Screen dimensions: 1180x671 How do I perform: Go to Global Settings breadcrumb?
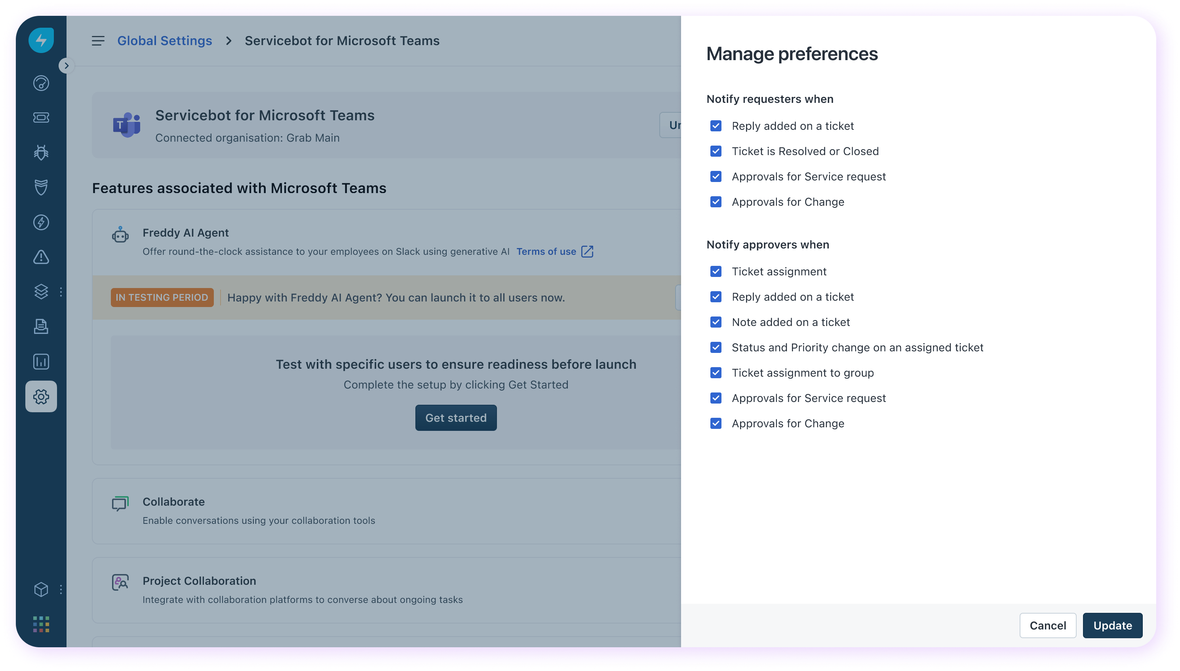click(x=165, y=41)
